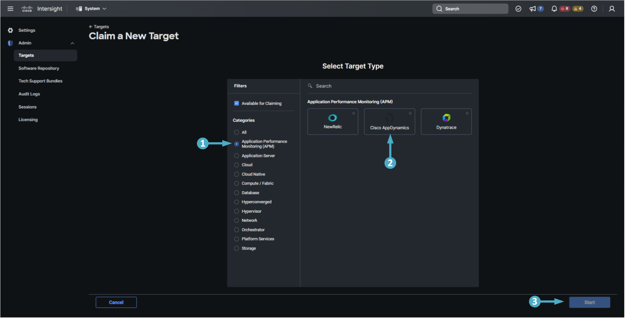Open the user profile icon
Viewport: 626px width, 318px height.
[612, 9]
